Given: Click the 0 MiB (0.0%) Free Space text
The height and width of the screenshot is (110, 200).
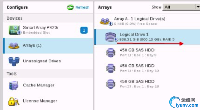Looking at the screenshot, I should coord(135,24).
